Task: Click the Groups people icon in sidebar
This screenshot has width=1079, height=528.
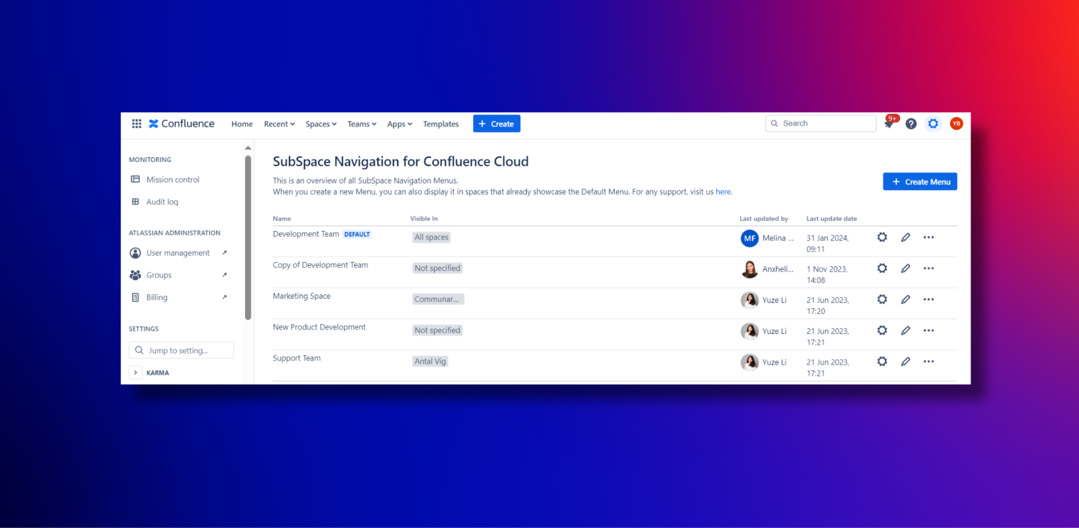Action: coord(135,275)
